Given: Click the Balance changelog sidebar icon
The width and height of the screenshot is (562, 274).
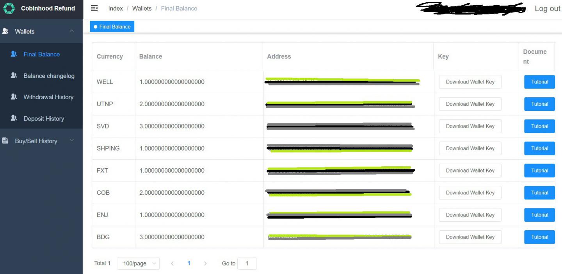Looking at the screenshot, I should pos(14,76).
